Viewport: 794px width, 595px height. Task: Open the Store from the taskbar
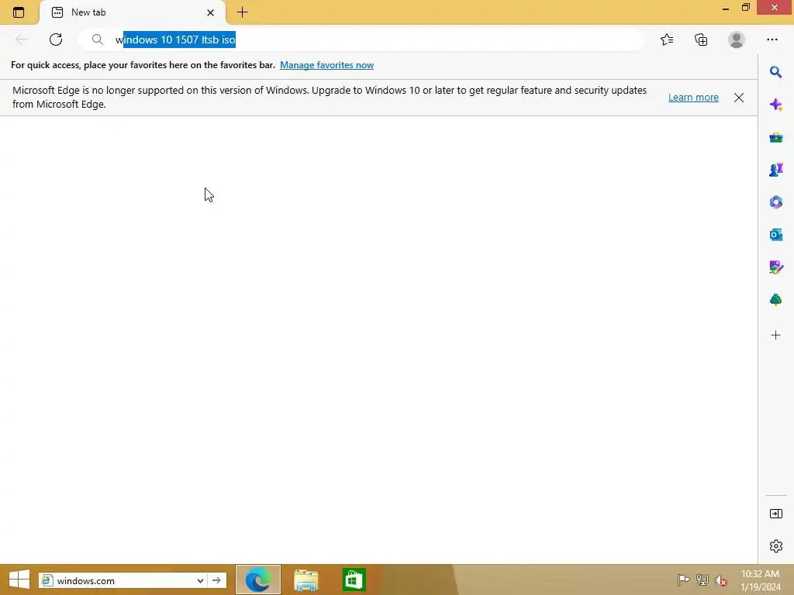[354, 580]
